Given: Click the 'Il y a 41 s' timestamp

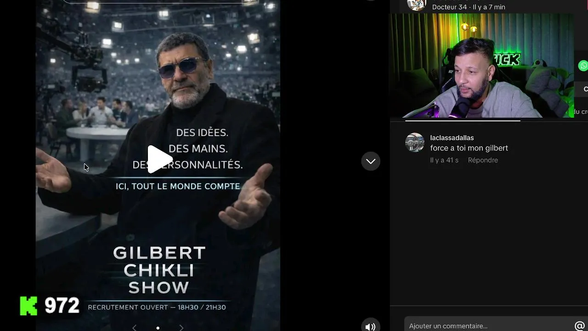Looking at the screenshot, I should click(x=444, y=160).
